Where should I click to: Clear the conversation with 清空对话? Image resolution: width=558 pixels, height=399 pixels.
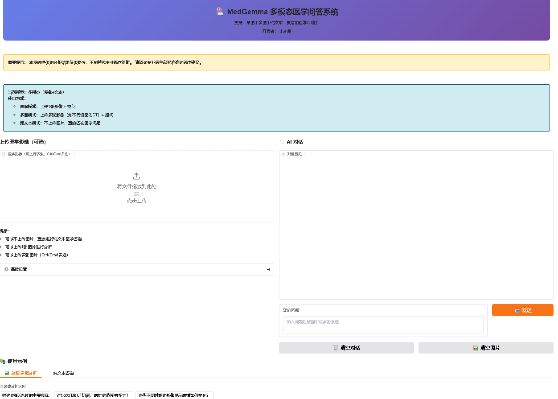[346, 348]
